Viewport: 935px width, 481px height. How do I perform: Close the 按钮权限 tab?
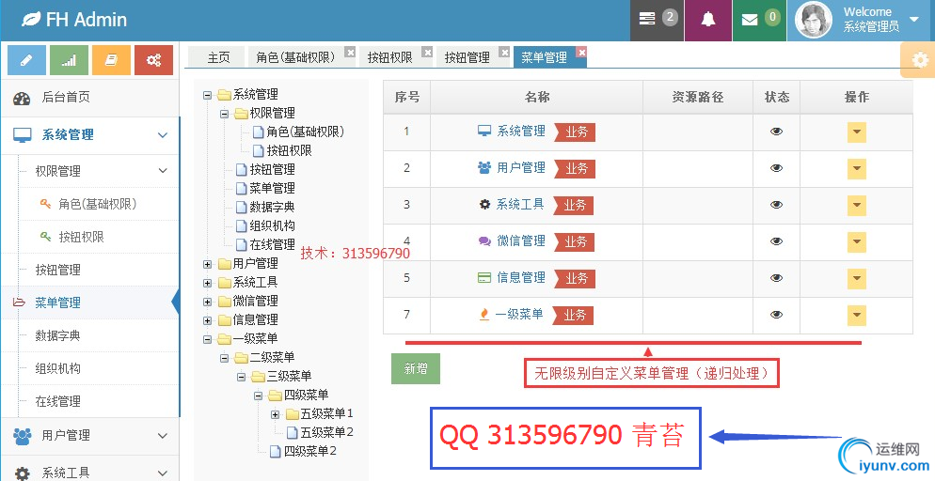427,53
